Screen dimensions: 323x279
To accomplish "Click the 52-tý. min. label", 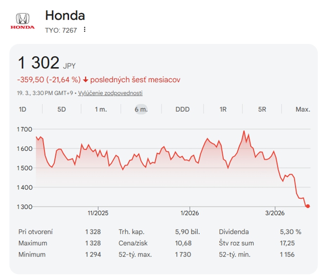I will 234,255.
